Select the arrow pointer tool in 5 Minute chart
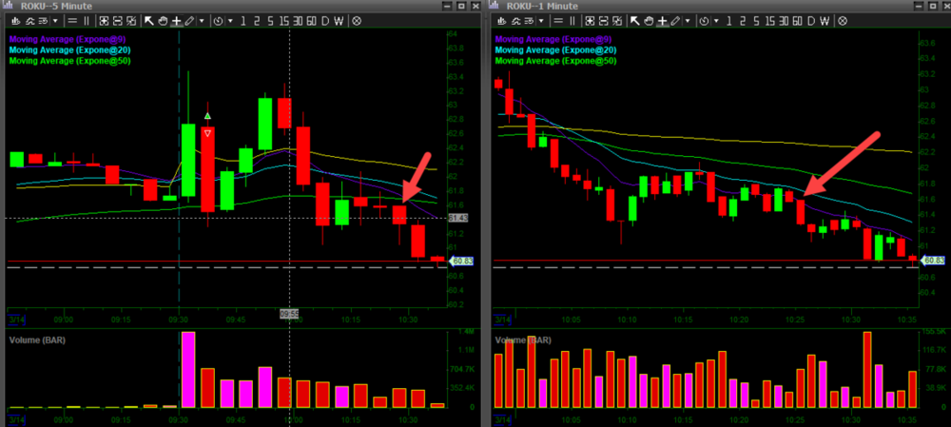This screenshot has height=427, width=951. coord(147,20)
